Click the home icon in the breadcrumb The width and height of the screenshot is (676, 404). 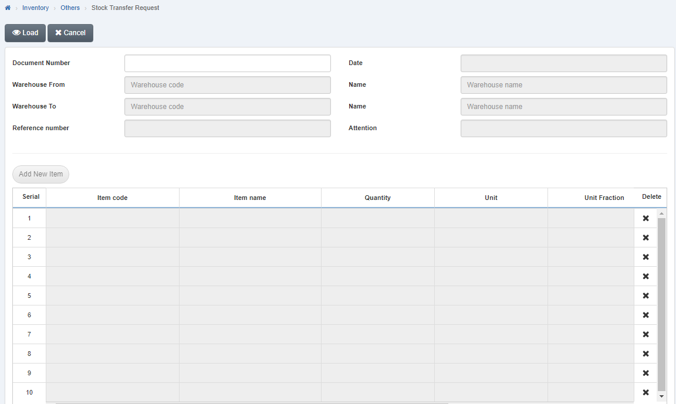[x=7, y=8]
